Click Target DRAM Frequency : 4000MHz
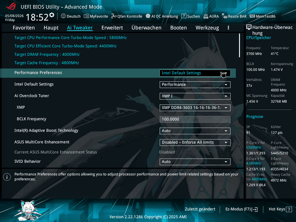The image size is (296, 222). (x=47, y=55)
